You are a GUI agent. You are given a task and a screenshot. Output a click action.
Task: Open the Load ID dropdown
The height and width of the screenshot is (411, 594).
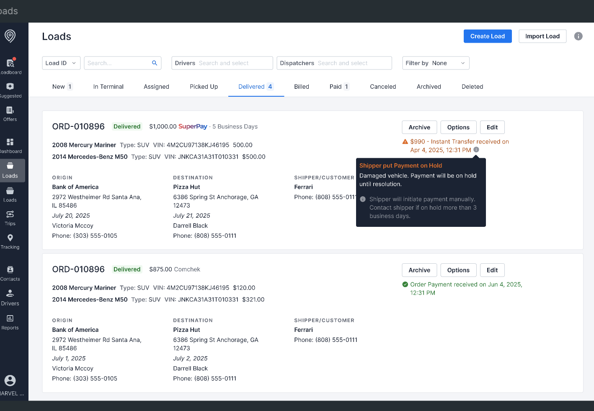[61, 63]
